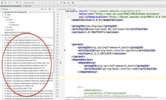This screenshot has height=100, width=166.
Task: Click the com.atguigu groupId text
Action: 94,26
